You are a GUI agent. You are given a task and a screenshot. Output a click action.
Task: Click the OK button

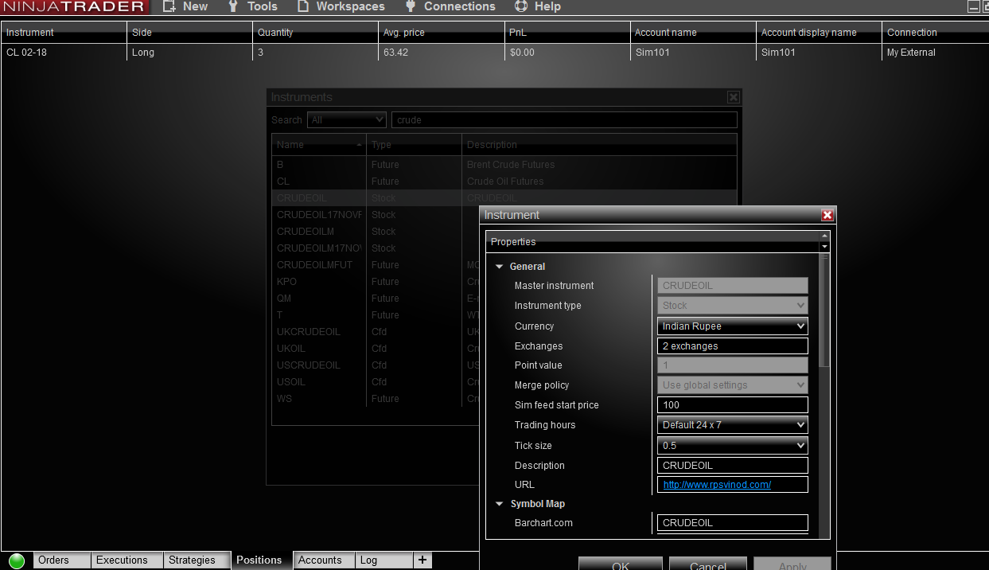[621, 564]
